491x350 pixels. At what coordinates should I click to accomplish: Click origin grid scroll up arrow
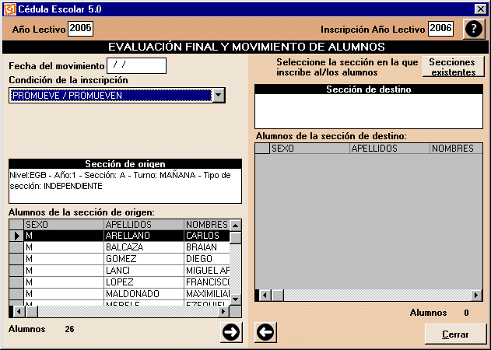coord(236,226)
